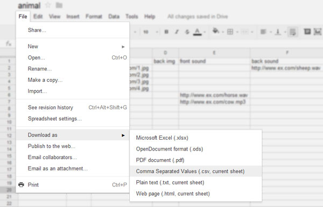Choose Share... from File menu
This screenshot has height=207, width=323.
pyautogui.click(x=73, y=30)
